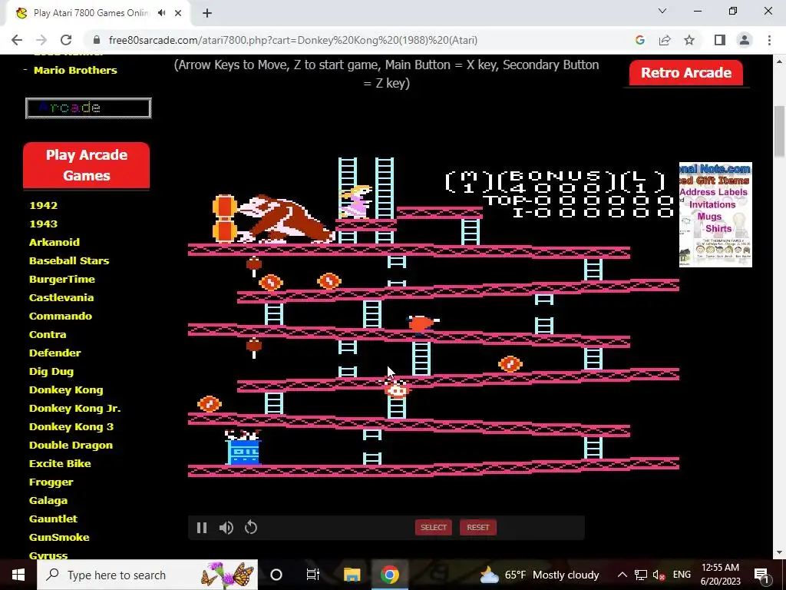The image size is (786, 590).
Task: Open the Donkey Kong 3 link
Action: coord(71,427)
